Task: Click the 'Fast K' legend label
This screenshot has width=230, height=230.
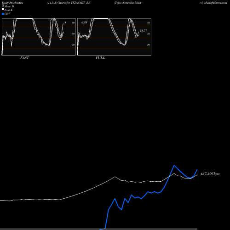Action: (x=9, y=10)
